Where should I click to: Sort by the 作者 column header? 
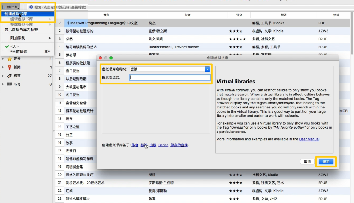click(187, 15)
